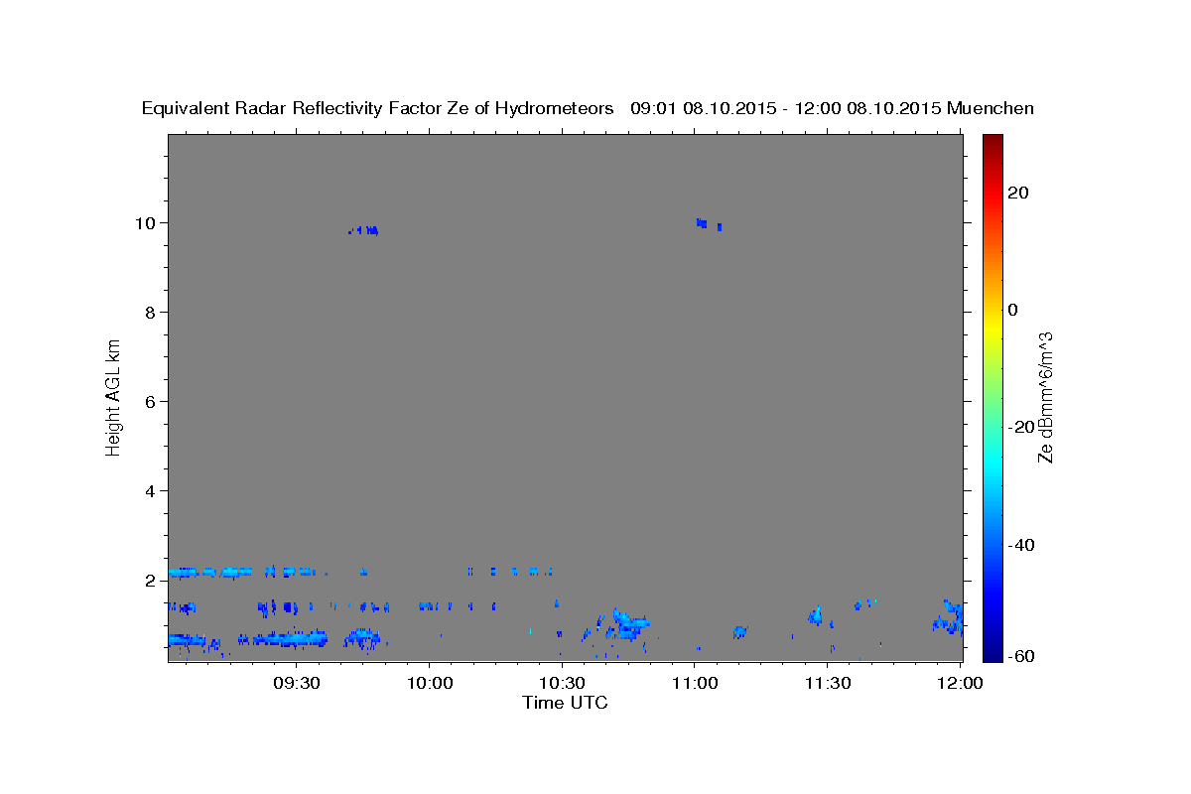Click the echo at 10 km near 09:45
Screen dimensions: 1191x794
(x=364, y=230)
